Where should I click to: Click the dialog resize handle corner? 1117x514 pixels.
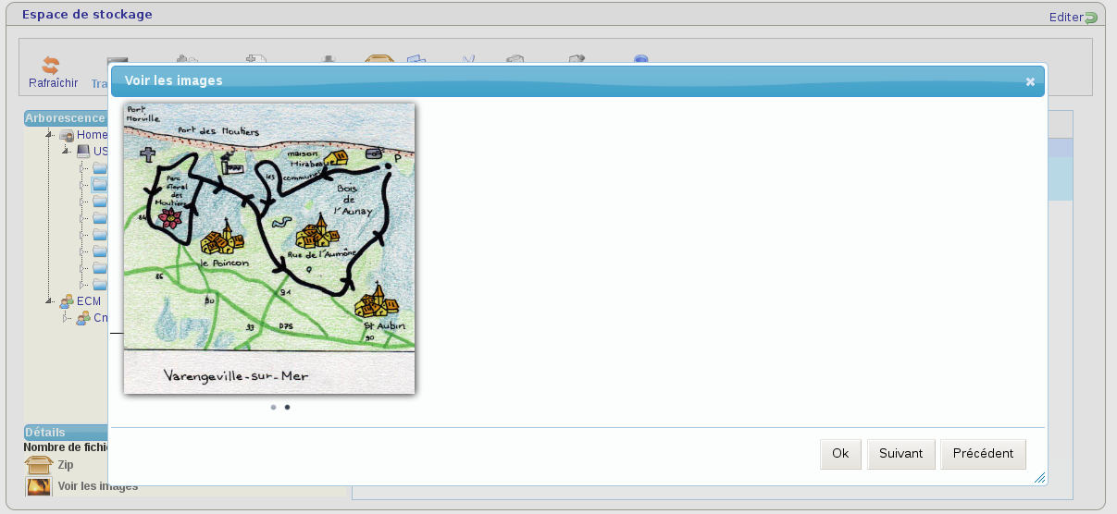point(1039,478)
